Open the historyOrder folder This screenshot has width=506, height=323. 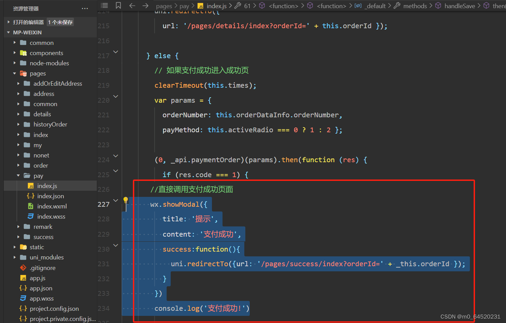coord(50,124)
